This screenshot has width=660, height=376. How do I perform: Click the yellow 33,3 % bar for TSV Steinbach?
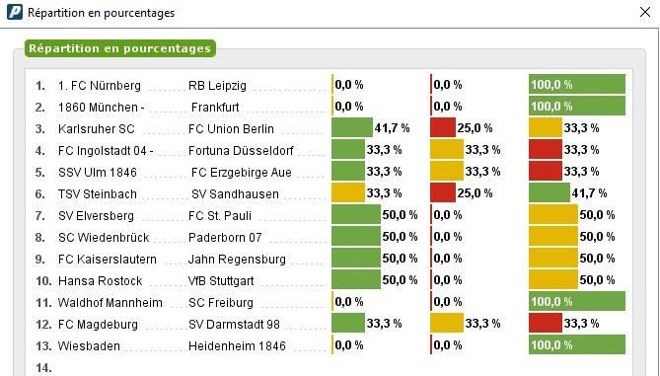[348, 192]
